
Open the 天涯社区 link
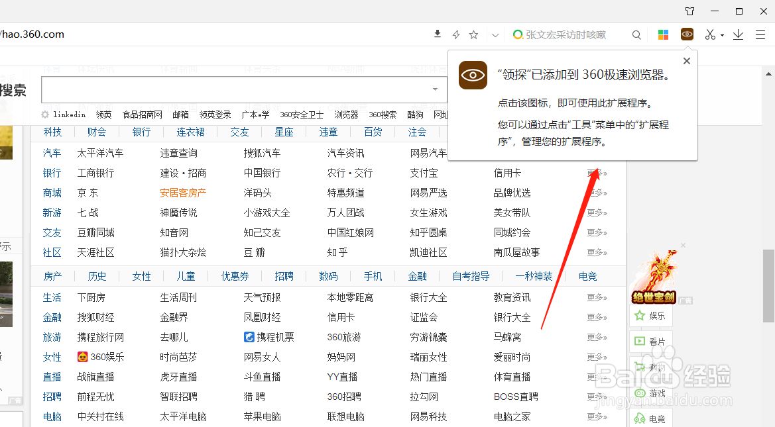pos(96,252)
